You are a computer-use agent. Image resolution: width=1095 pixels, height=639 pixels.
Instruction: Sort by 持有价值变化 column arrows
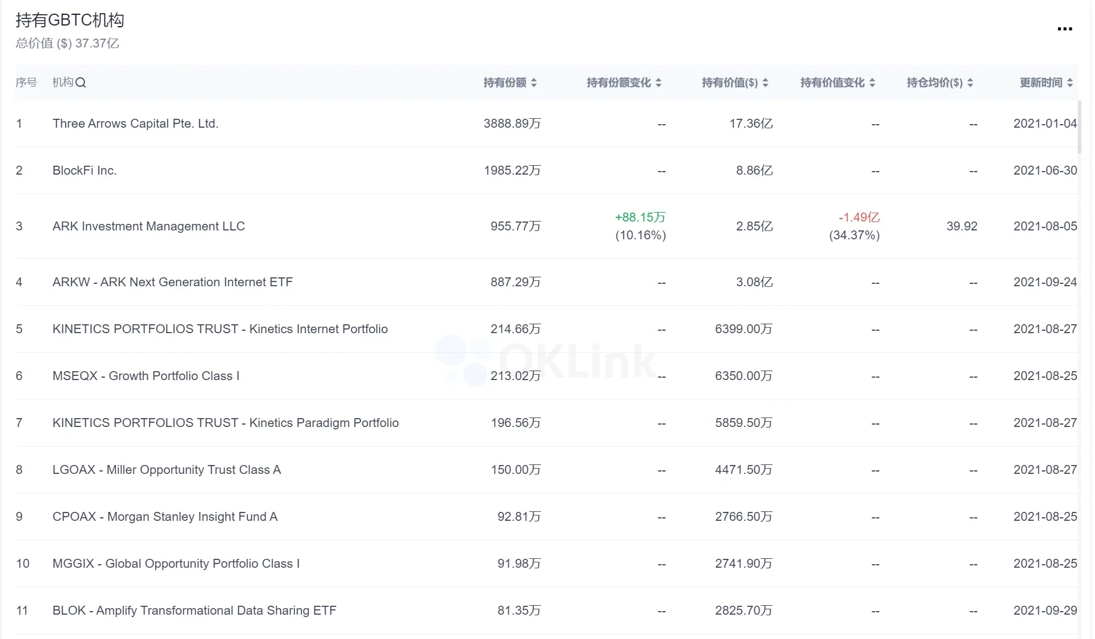point(872,83)
